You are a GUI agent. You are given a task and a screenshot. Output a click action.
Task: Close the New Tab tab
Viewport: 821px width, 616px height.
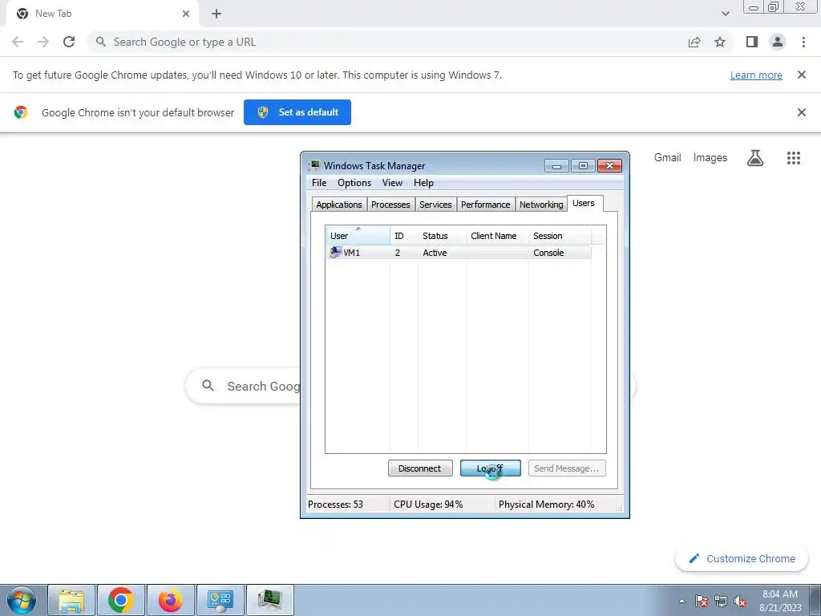(x=186, y=14)
